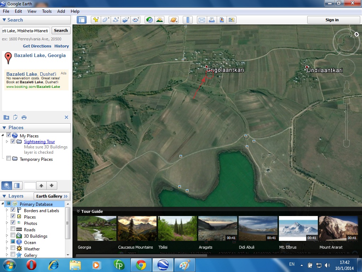Open the Tools menu

coord(47,11)
